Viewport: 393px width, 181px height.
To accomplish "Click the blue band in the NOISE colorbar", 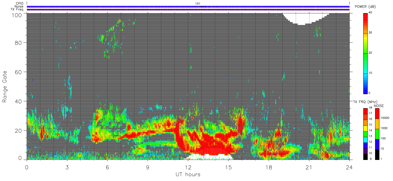I will pos(377,144).
